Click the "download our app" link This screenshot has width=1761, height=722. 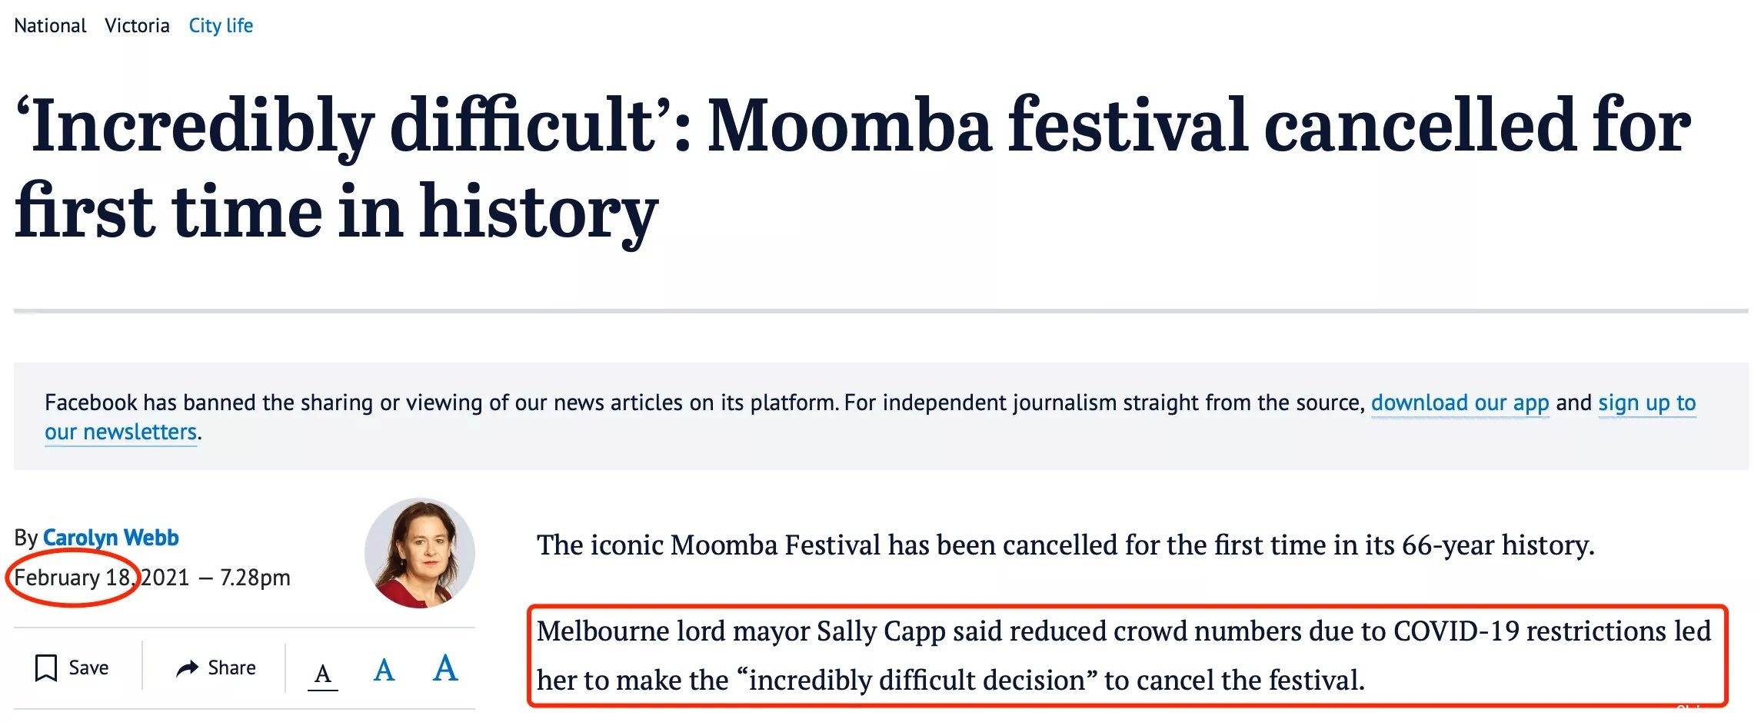1460,402
